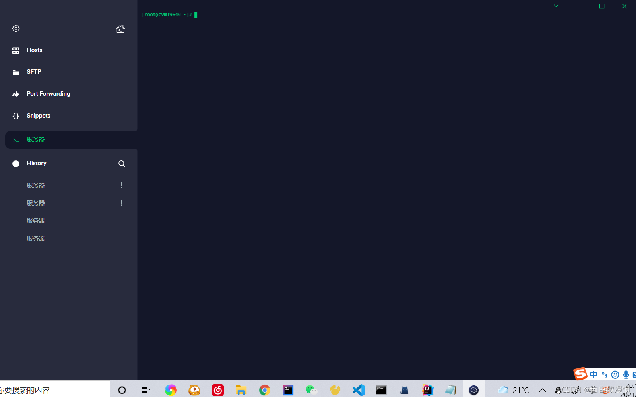This screenshot has width=636, height=397.
Task: Click the Hosts server rack icon
Action: (16, 50)
